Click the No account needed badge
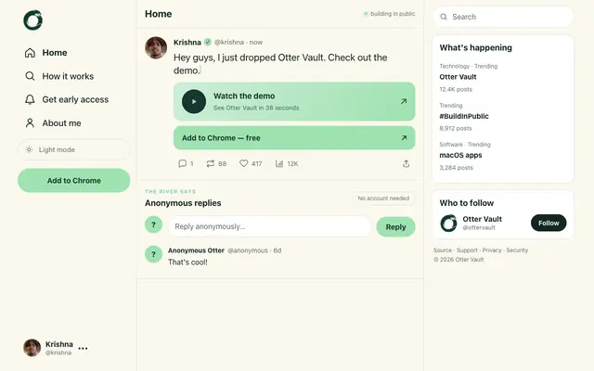The image size is (594, 371). pos(383,198)
